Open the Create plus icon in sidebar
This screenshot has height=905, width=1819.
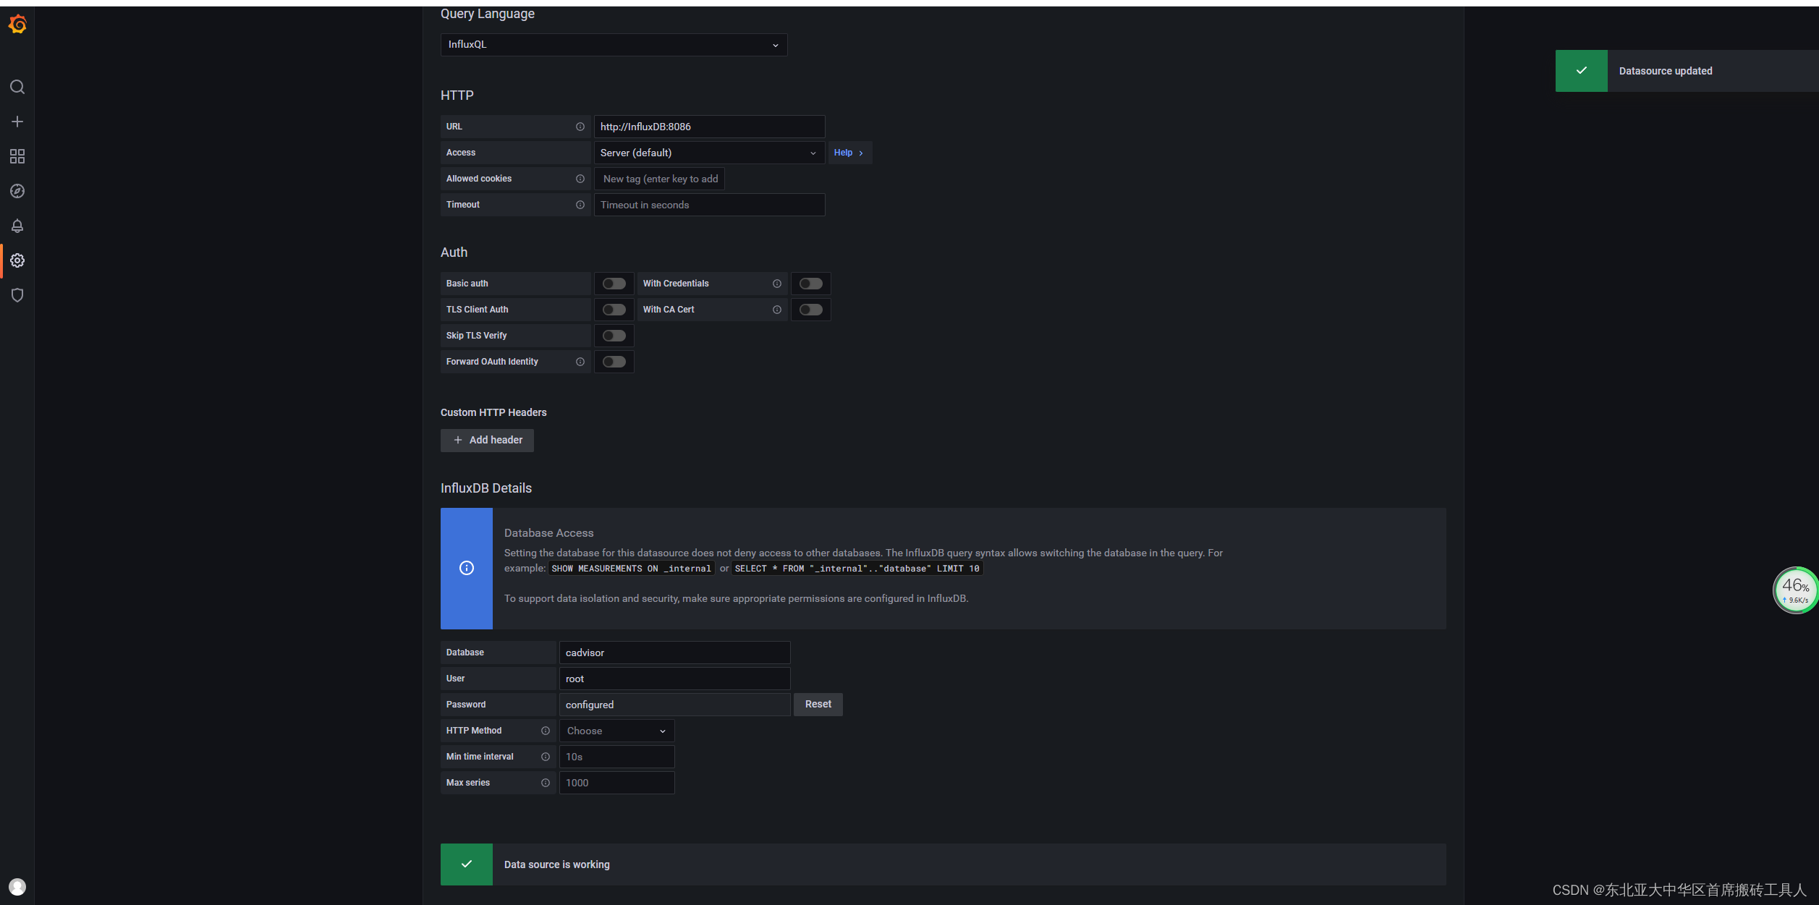(17, 122)
